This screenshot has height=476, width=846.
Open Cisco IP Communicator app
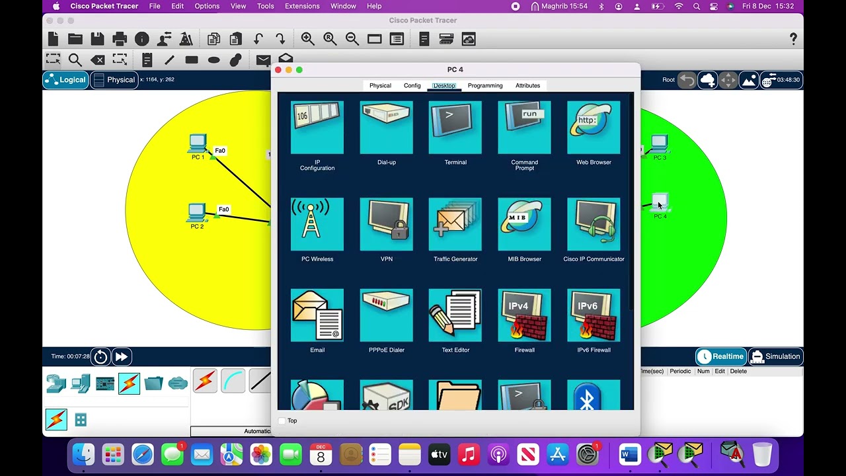(594, 225)
